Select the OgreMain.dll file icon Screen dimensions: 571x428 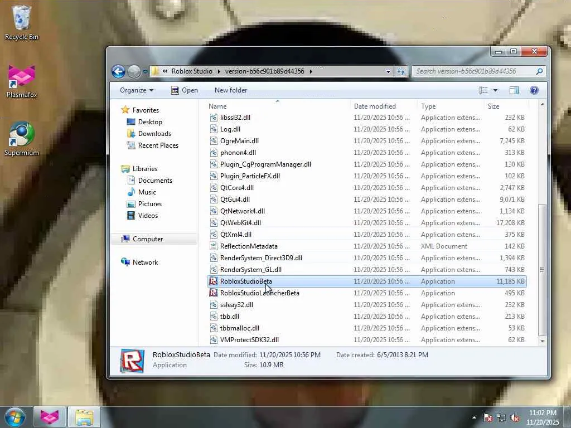coord(214,141)
